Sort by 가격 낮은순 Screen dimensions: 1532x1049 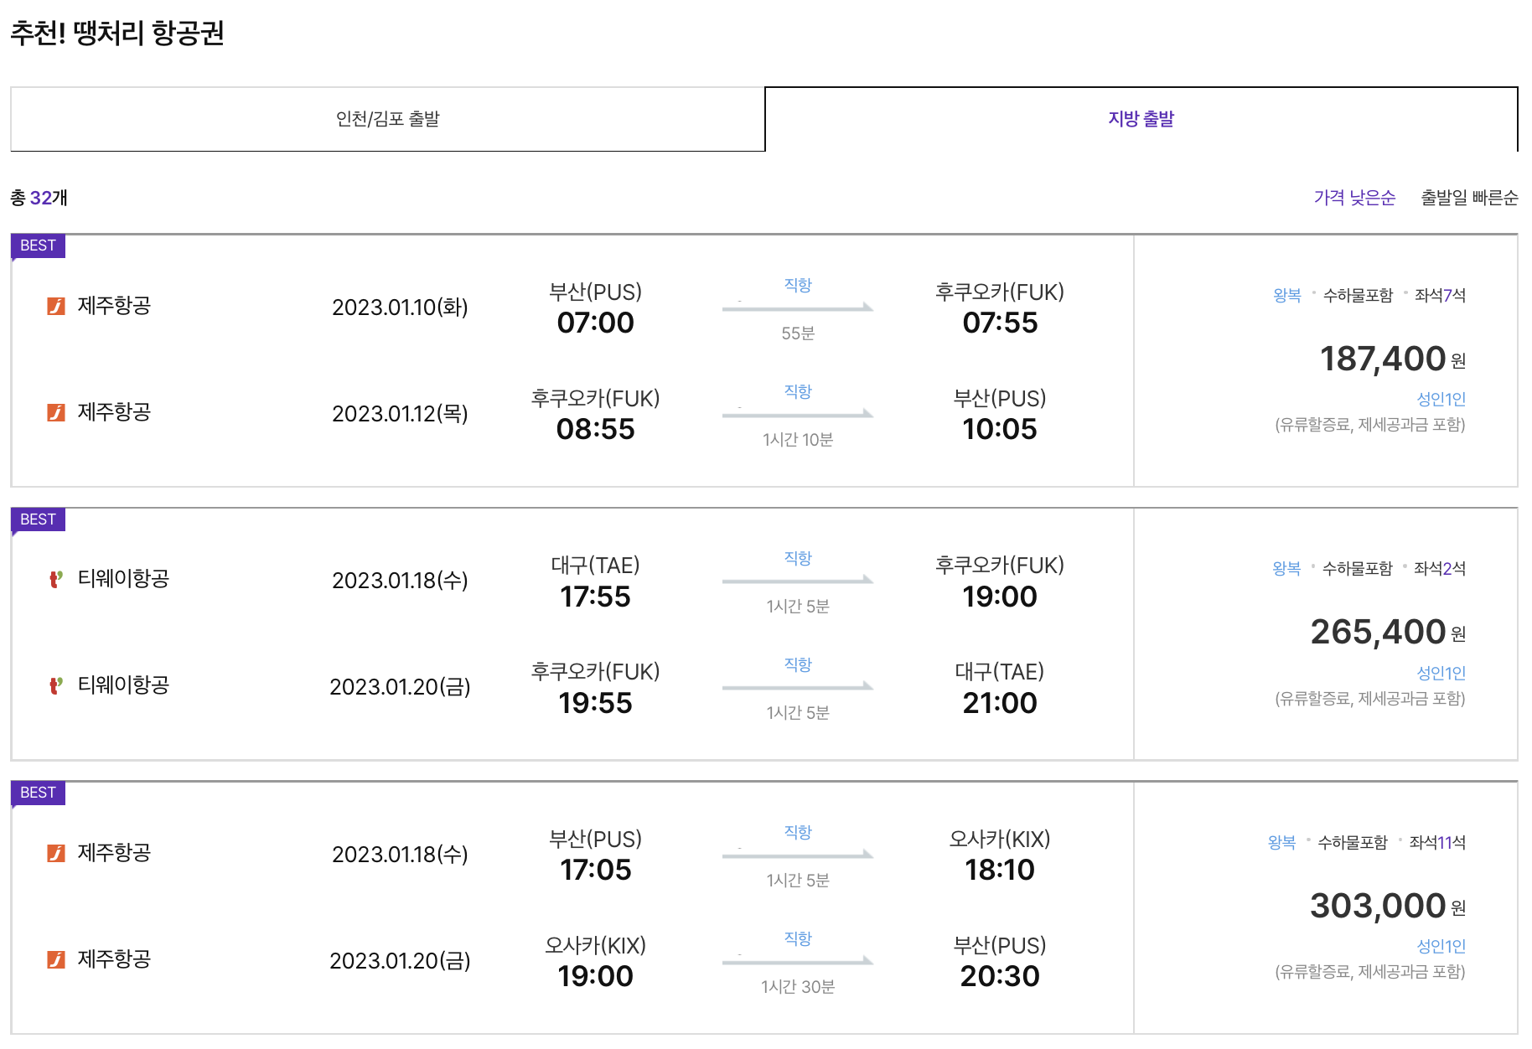pyautogui.click(x=1354, y=198)
